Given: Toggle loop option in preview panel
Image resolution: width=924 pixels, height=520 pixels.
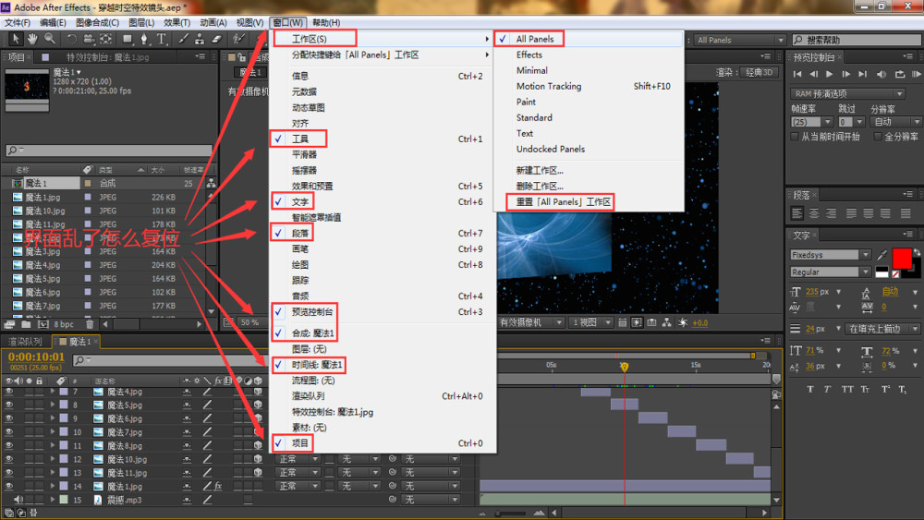Looking at the screenshot, I should coord(900,74).
